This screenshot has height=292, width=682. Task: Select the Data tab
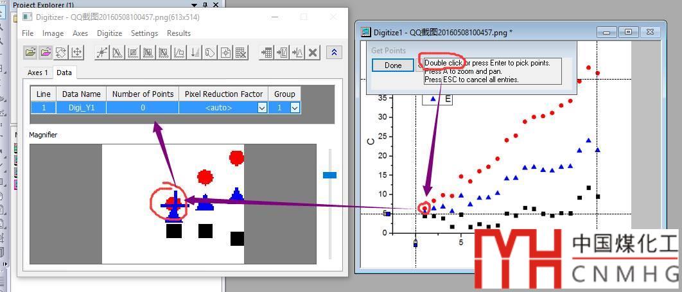64,72
